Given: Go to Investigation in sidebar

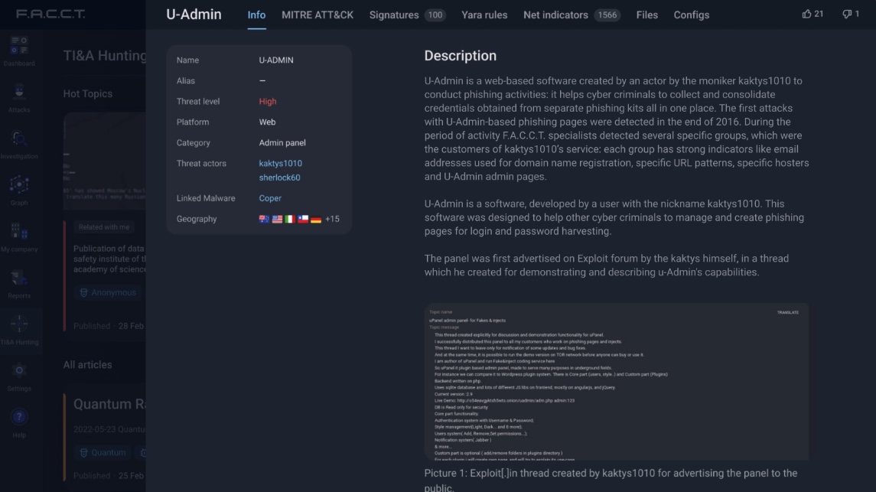Looking at the screenshot, I should [x=19, y=139].
